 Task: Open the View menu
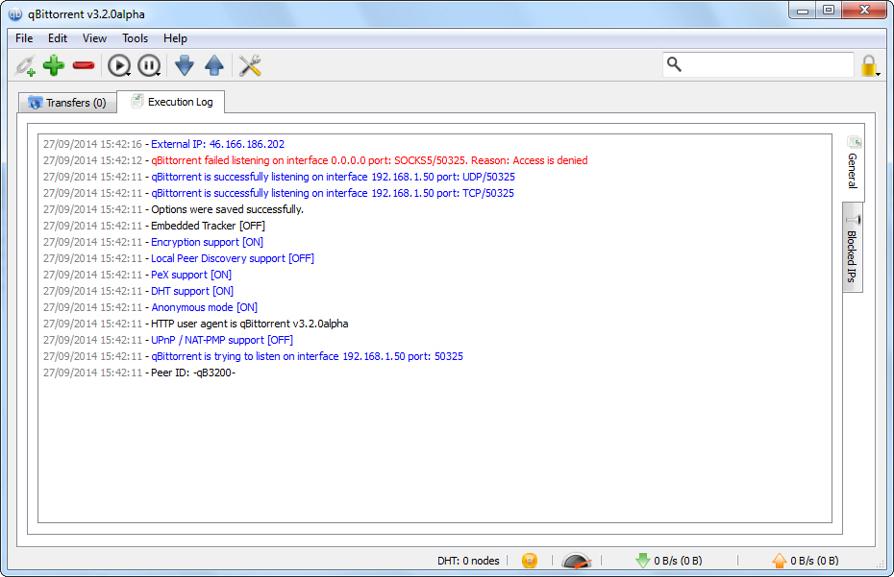[x=94, y=38]
